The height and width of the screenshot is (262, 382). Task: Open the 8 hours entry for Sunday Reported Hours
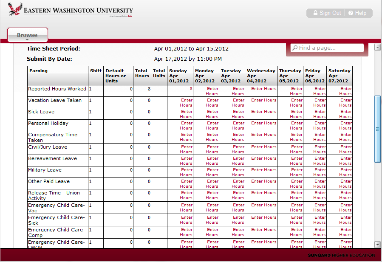[191, 89]
